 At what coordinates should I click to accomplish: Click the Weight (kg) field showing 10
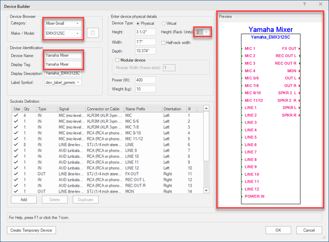point(145,89)
